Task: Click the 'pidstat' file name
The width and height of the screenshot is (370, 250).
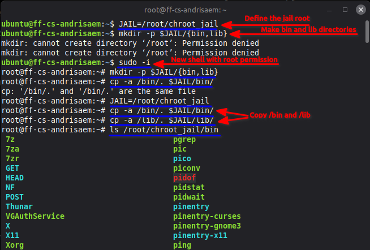Action: (189, 188)
